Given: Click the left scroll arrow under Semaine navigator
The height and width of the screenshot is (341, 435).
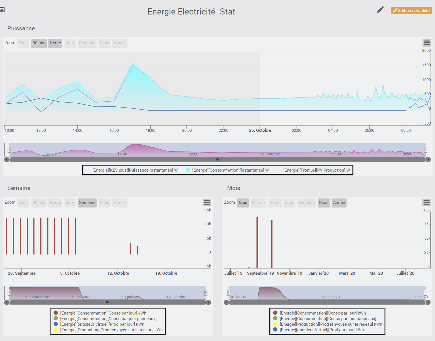Looking at the screenshot, I should [7, 302].
